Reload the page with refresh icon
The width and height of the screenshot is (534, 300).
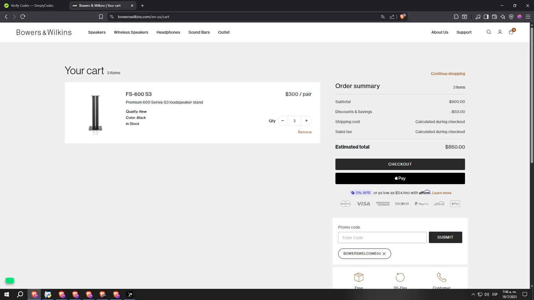pyautogui.click(x=23, y=17)
